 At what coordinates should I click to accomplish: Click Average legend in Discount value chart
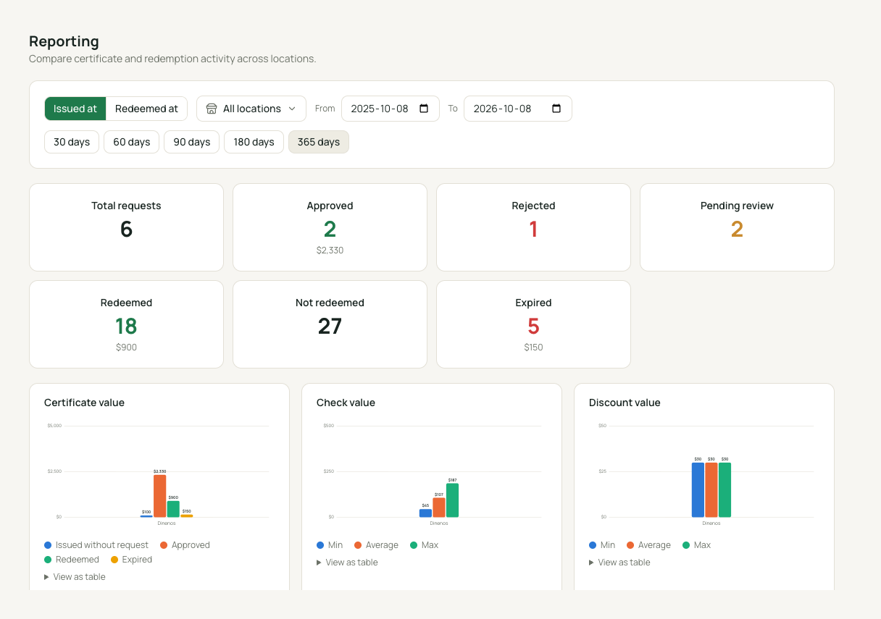pos(648,545)
